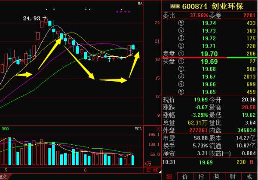Click circled 1 icon at buy price 19.69
Image resolution: width=258 pixels, height=180 pixels.
pos(181,61)
